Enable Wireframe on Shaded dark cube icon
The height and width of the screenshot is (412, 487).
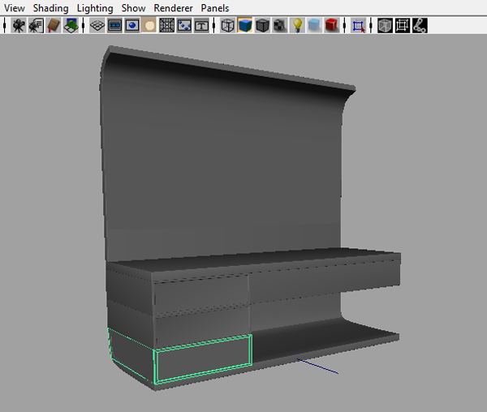tap(262, 25)
